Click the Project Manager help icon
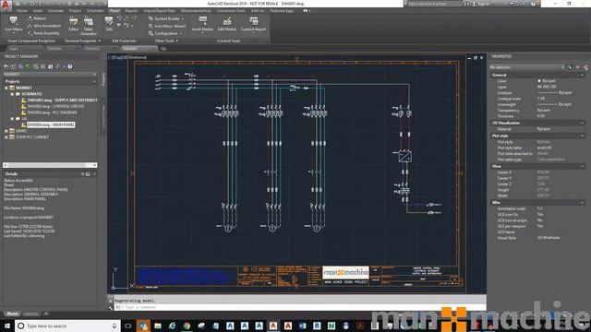Viewport: 591px width, 332px height. [x=70, y=66]
